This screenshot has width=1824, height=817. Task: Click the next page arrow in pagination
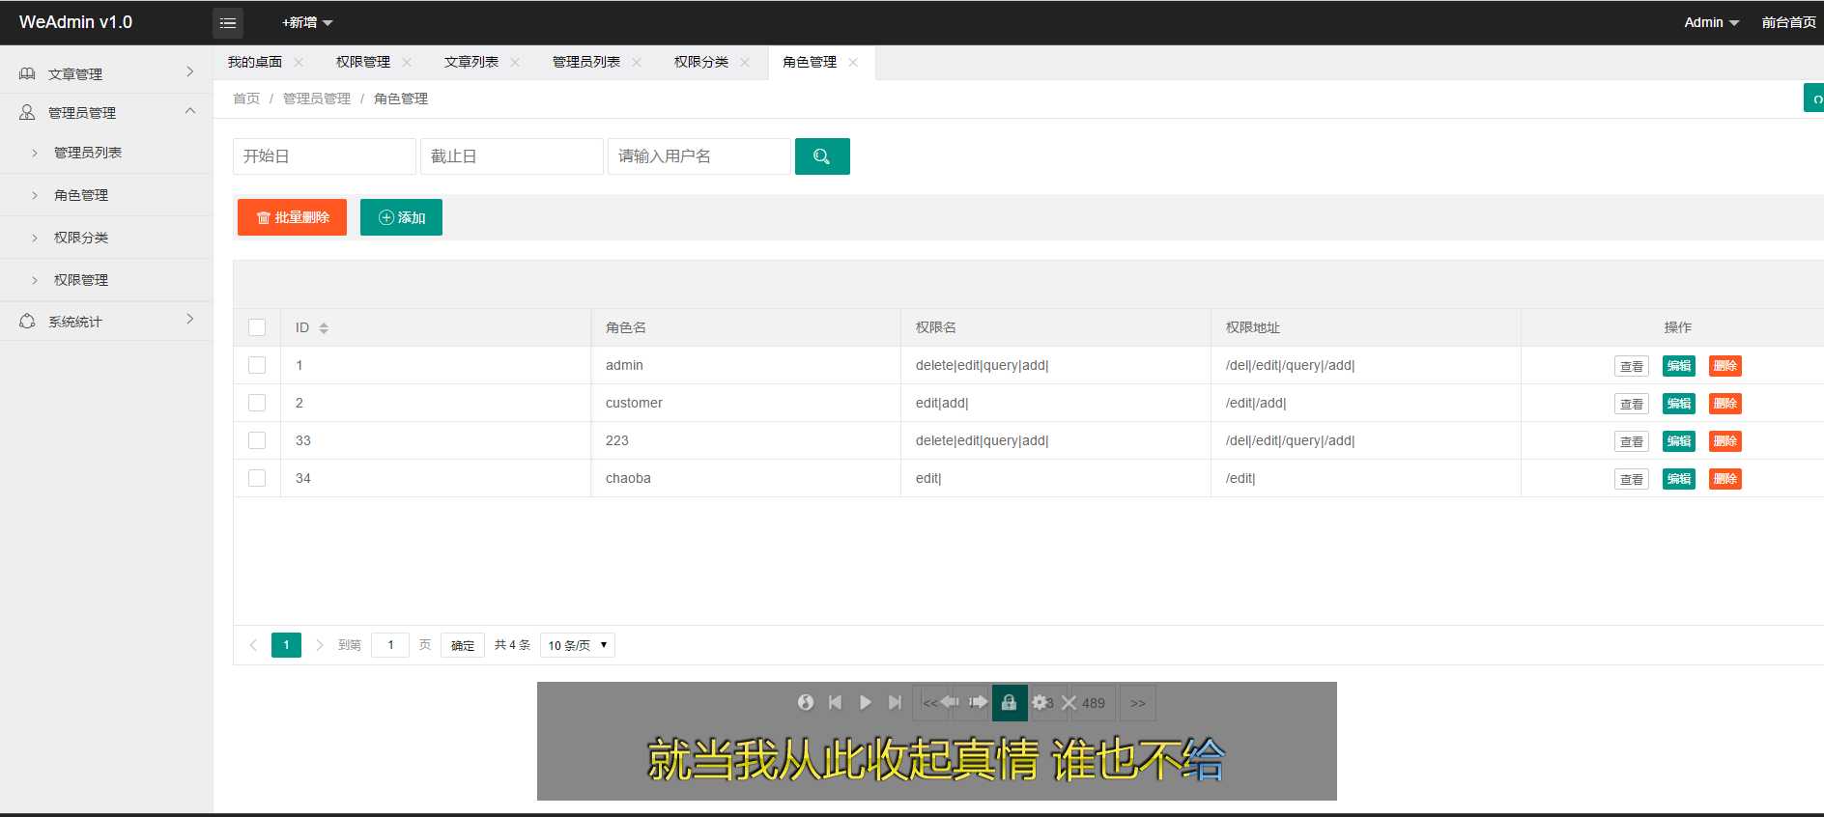pos(319,645)
